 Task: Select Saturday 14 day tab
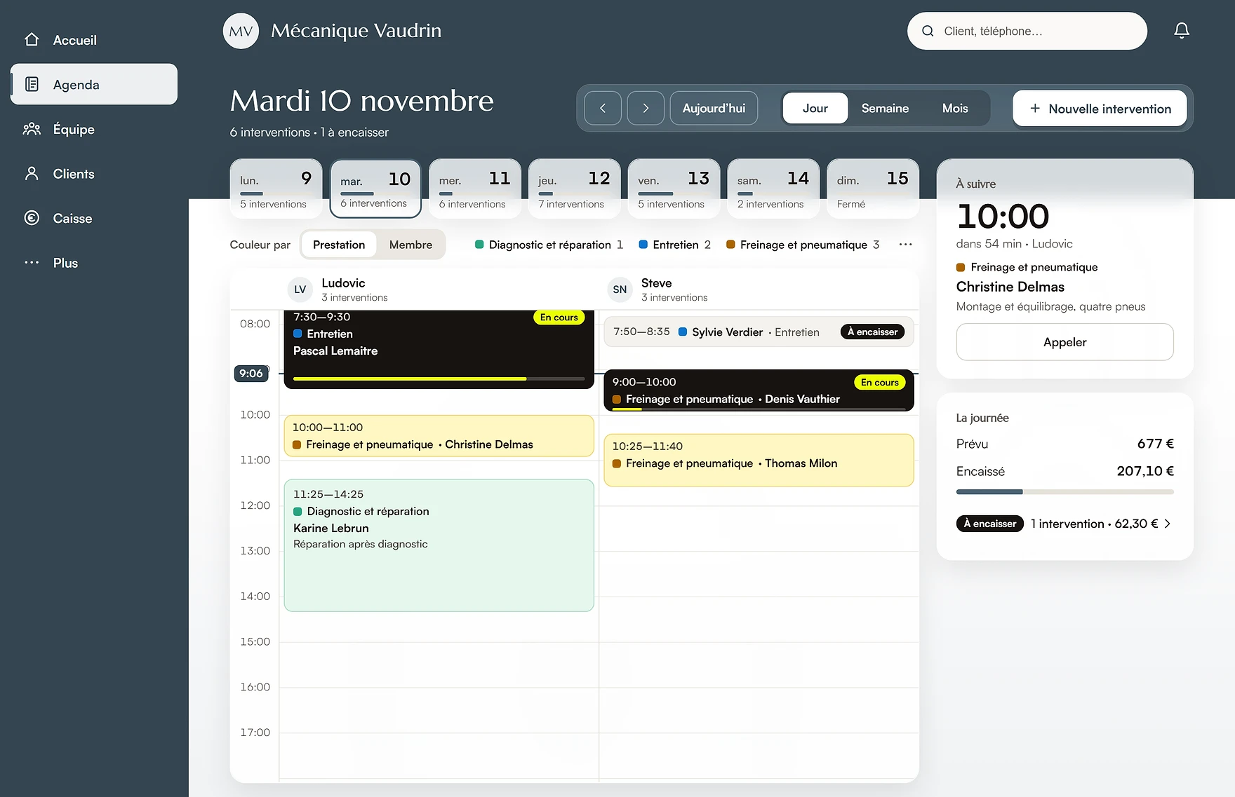point(774,189)
